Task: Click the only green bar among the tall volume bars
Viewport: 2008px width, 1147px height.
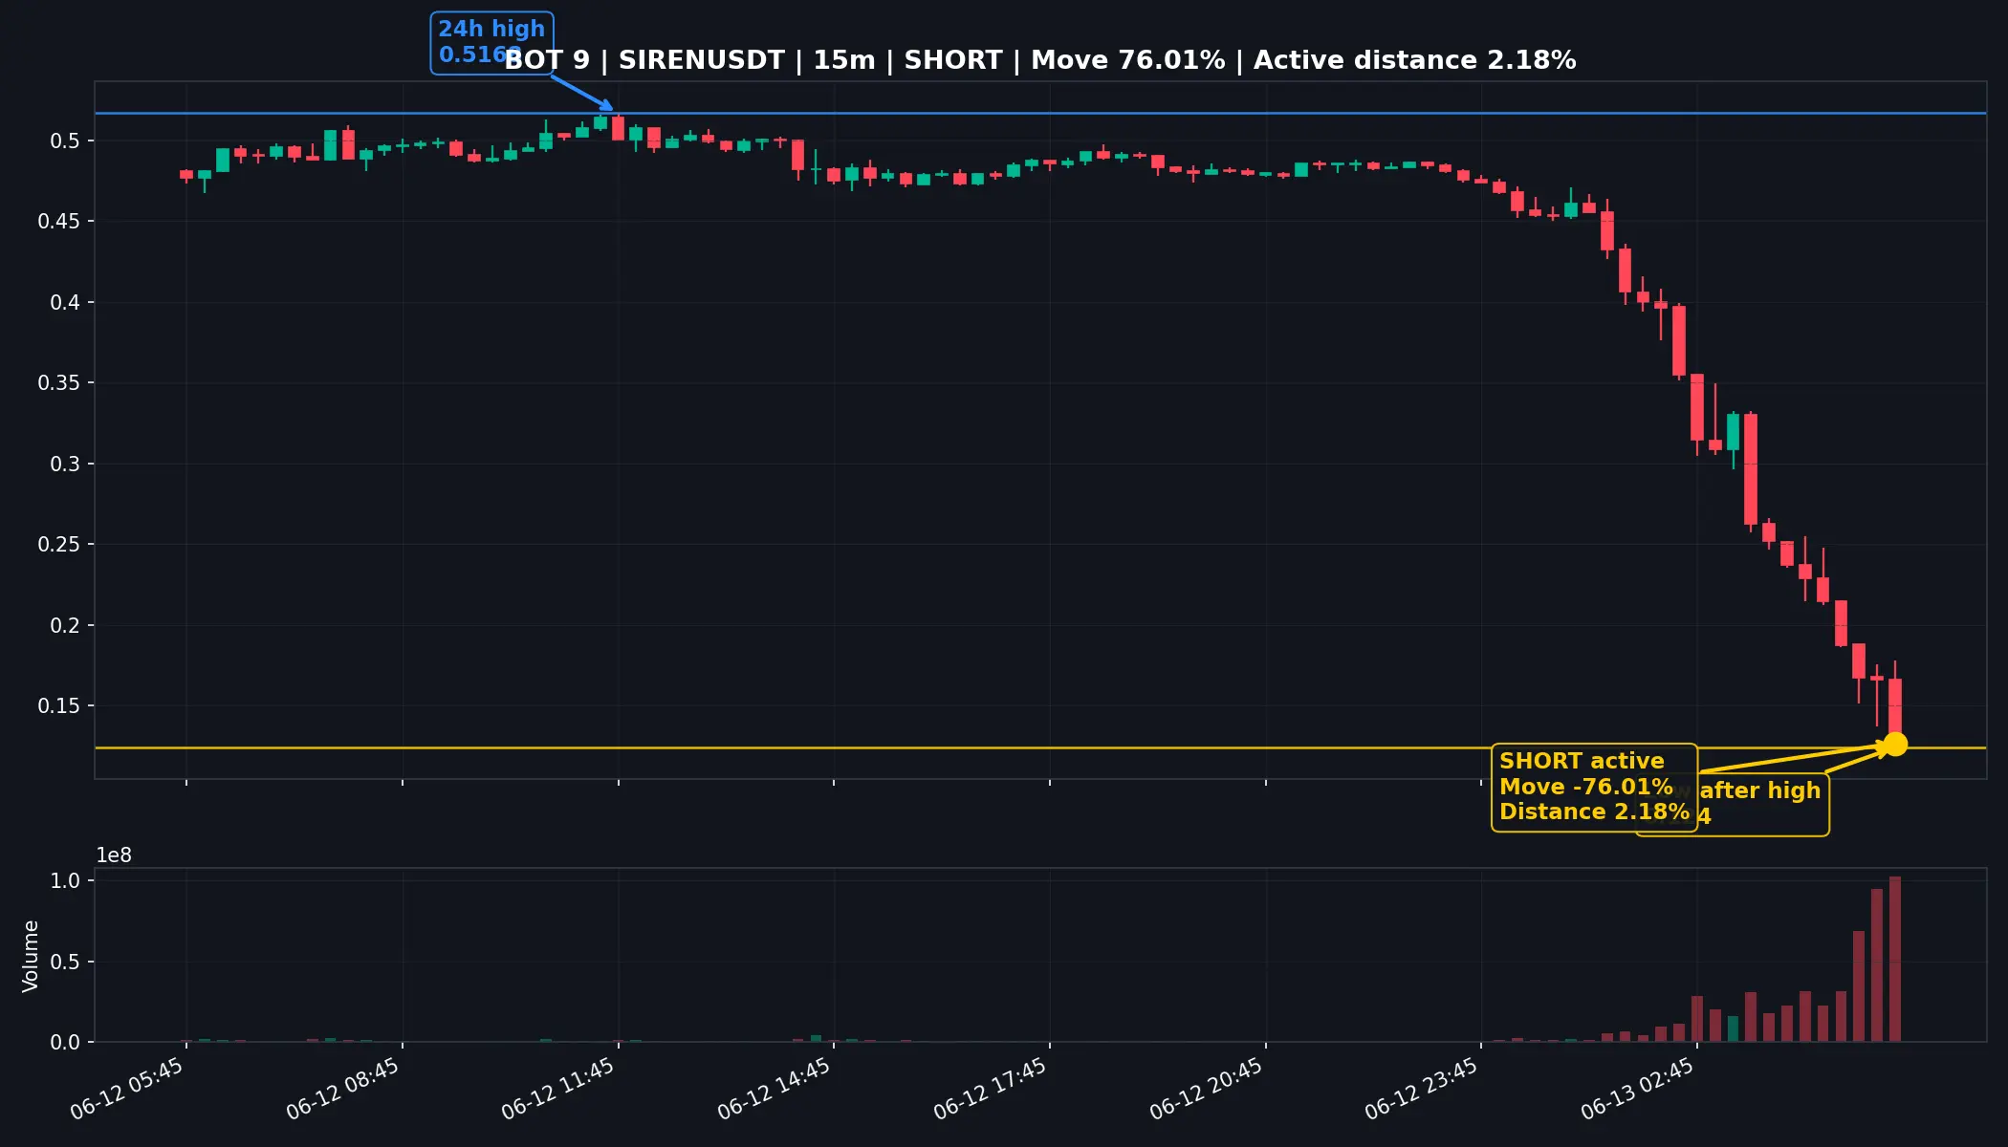Action: pos(1733,1028)
